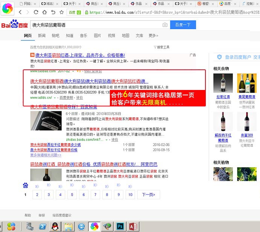This screenshot has height=232, width=260.
Task: Click the browser back arrow
Action: 20,12
